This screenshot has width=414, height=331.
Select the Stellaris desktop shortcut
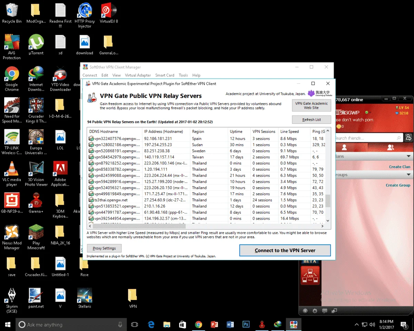pos(85,298)
